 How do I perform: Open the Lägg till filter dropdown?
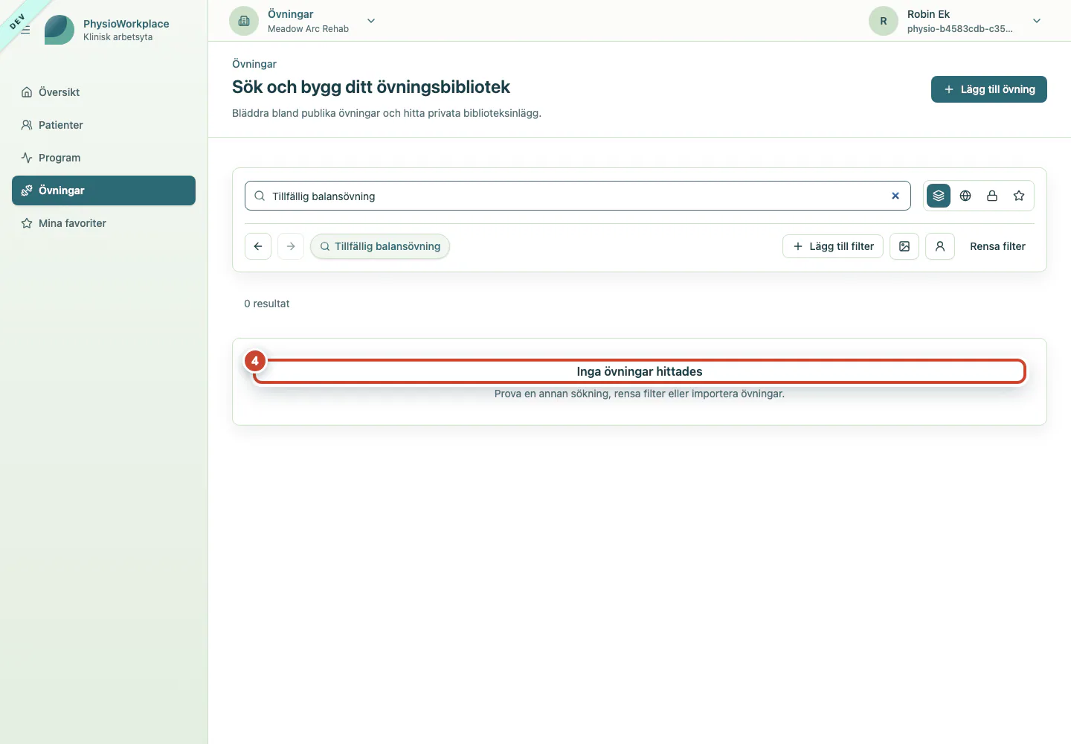(833, 246)
